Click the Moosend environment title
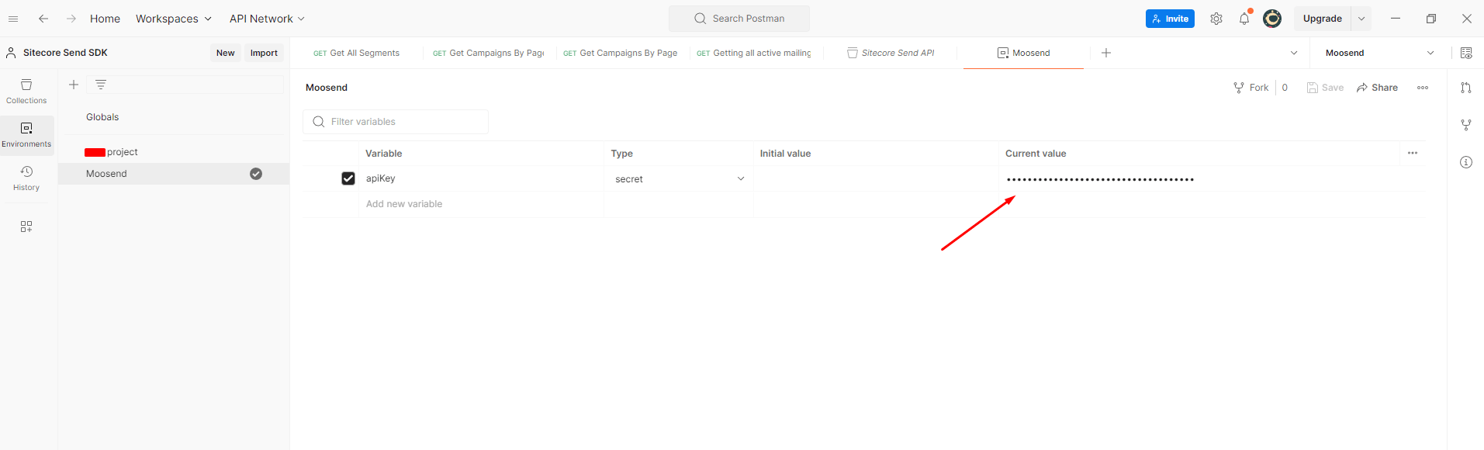The image size is (1484, 450). tap(327, 88)
